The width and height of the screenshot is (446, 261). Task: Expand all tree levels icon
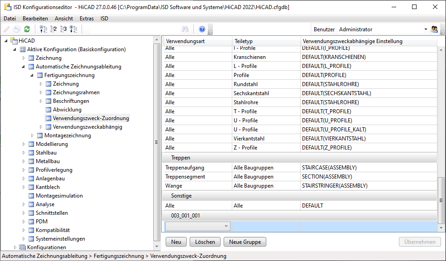point(73,29)
